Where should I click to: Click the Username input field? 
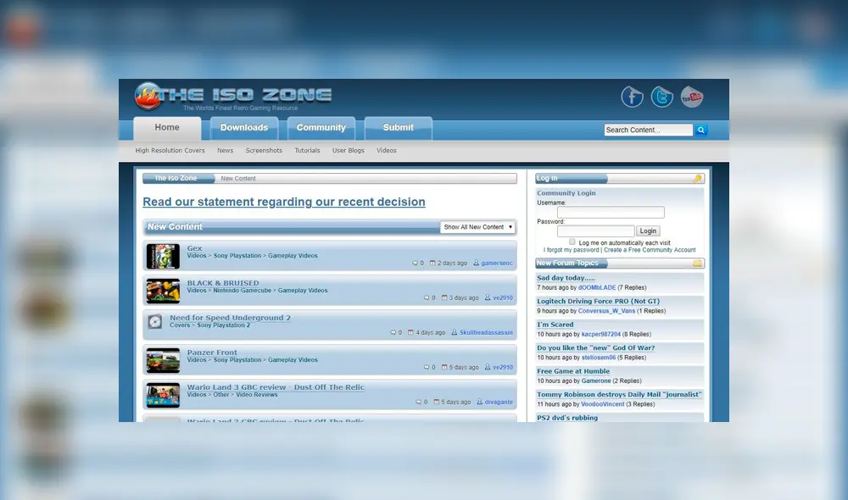611,213
